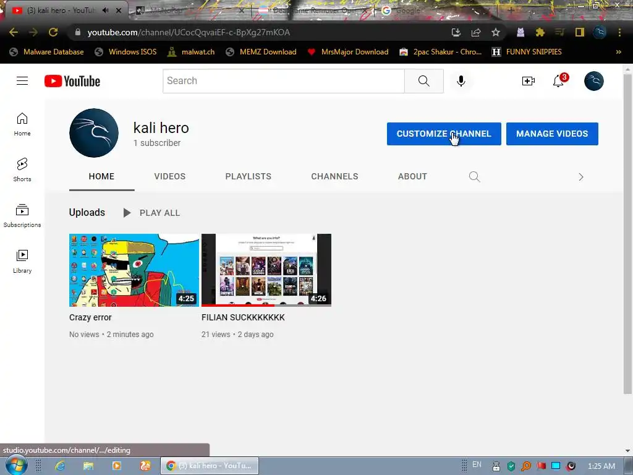
Task: Bookmark this page with the star icon
Action: pyautogui.click(x=496, y=32)
